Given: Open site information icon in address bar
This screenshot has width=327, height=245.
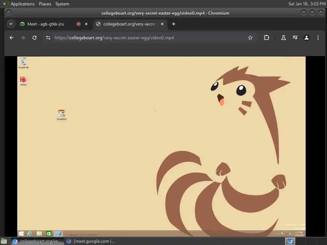Looking at the screenshot, I should pos(48,38).
